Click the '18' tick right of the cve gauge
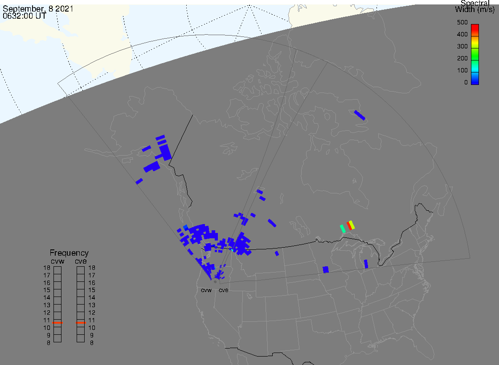The image size is (499, 365). (92, 268)
